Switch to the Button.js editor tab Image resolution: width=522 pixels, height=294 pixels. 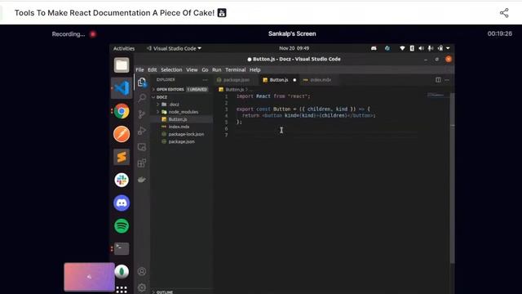pyautogui.click(x=279, y=80)
